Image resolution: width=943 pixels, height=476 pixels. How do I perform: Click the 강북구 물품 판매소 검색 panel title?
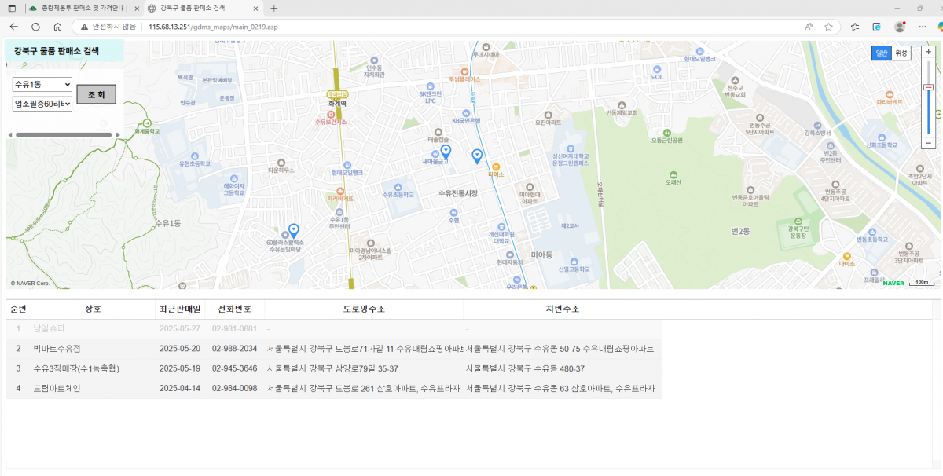tap(57, 51)
